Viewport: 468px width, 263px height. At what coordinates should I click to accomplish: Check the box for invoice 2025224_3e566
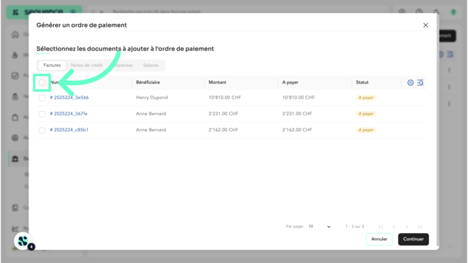41,98
